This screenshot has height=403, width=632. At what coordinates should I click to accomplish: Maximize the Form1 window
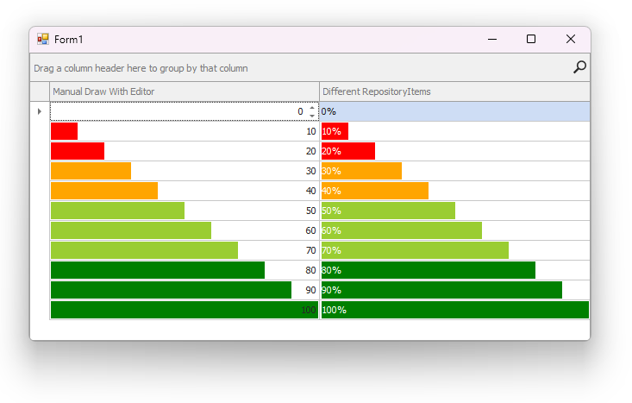click(x=531, y=40)
